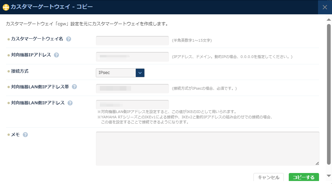Click the 対向機器IPアドレス text box
This screenshot has height=184, width=332.
(132, 57)
